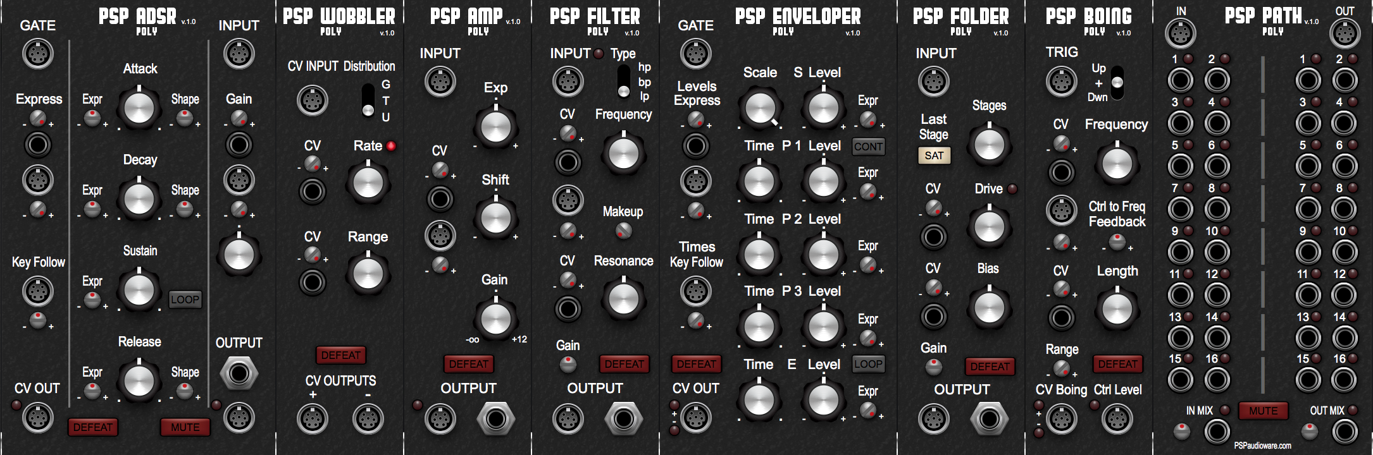Click the Enveloper DEFEAT button
This screenshot has width=1373, height=455.
click(697, 364)
